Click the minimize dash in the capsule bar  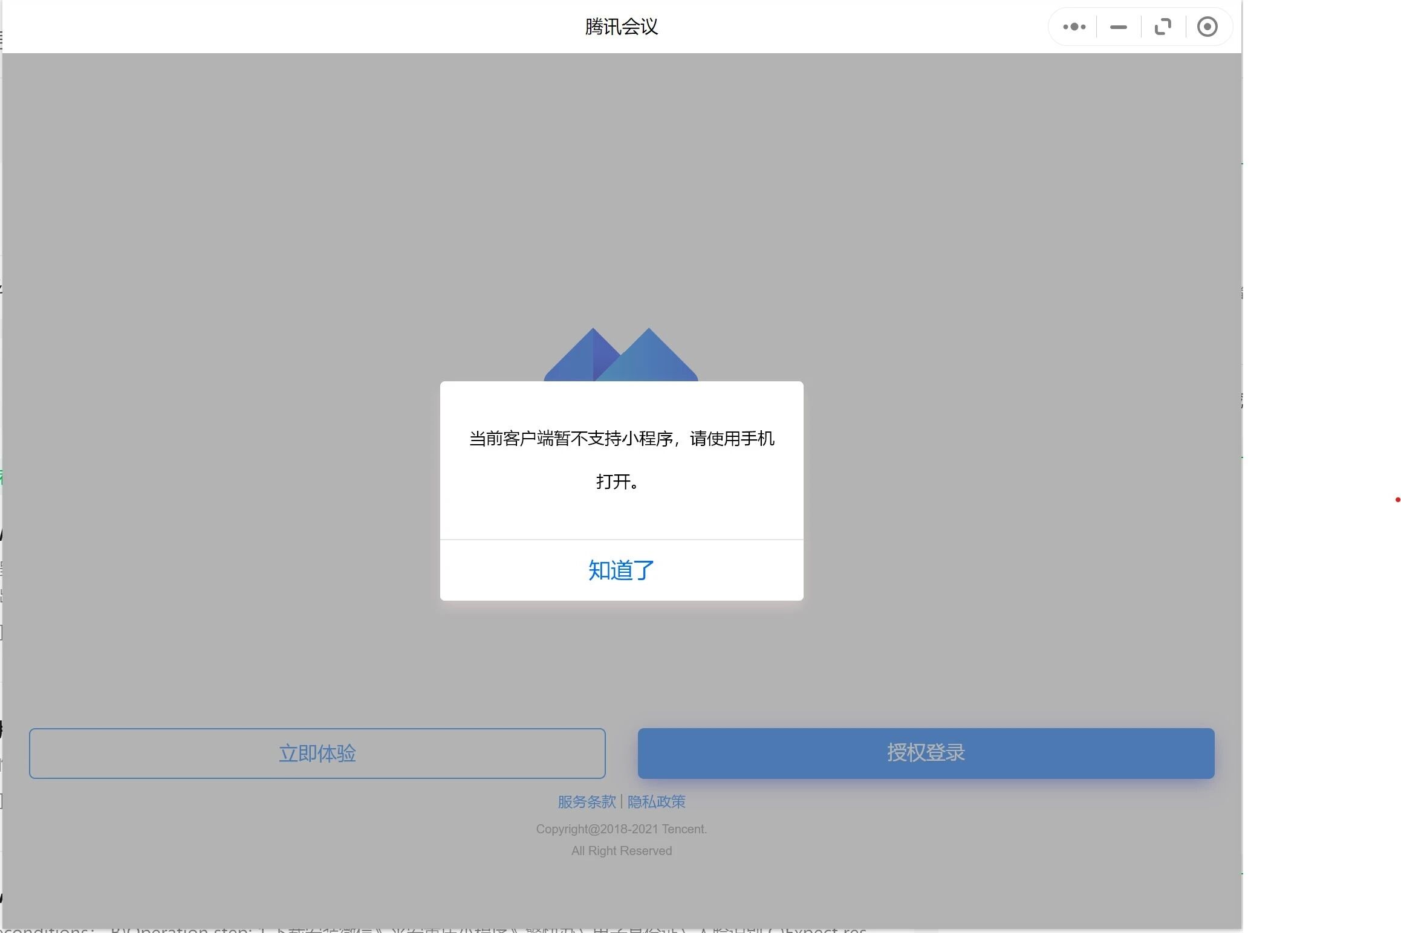[x=1118, y=27]
